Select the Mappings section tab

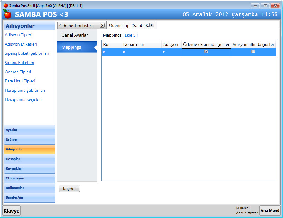pos(71,47)
